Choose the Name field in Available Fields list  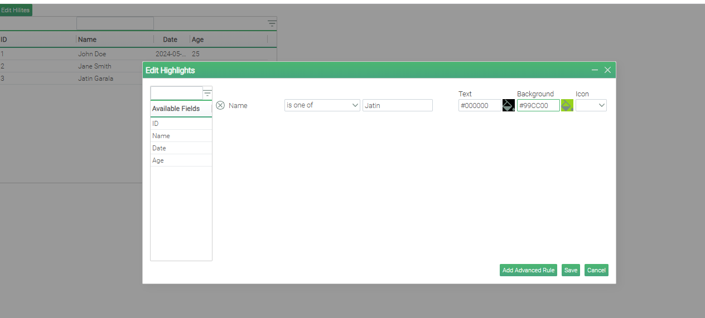[181, 136]
